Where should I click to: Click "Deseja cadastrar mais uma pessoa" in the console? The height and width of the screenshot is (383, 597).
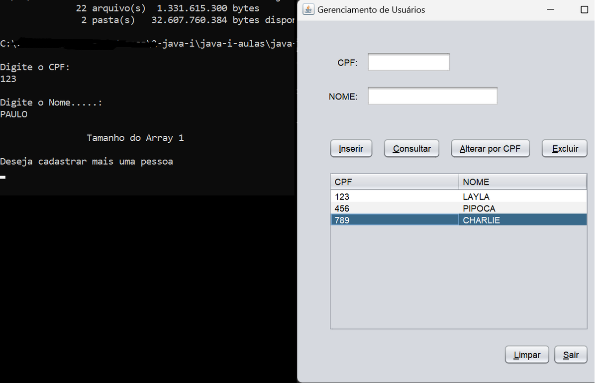pos(87,162)
